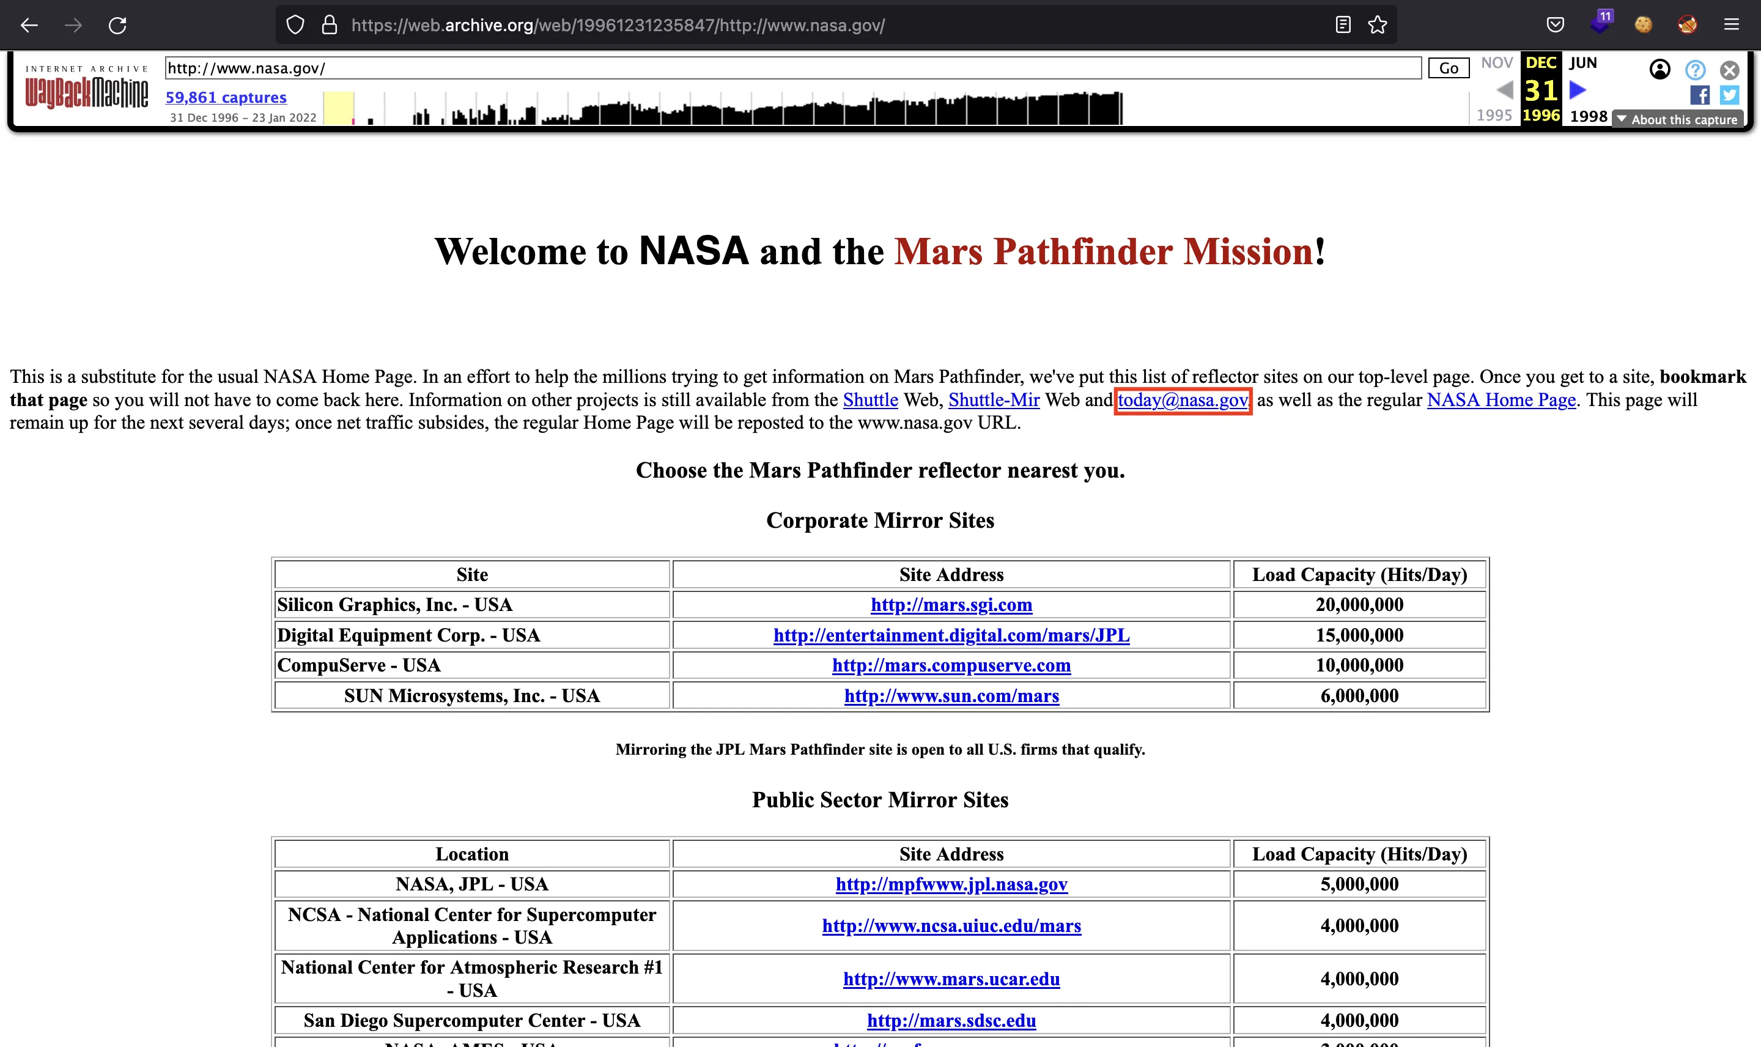Click the today@nasa.gov link
This screenshot has height=1047, width=1761.
[1183, 400]
